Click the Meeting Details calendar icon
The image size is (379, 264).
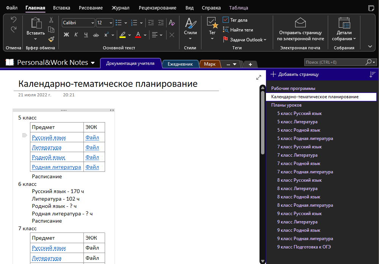(x=344, y=23)
